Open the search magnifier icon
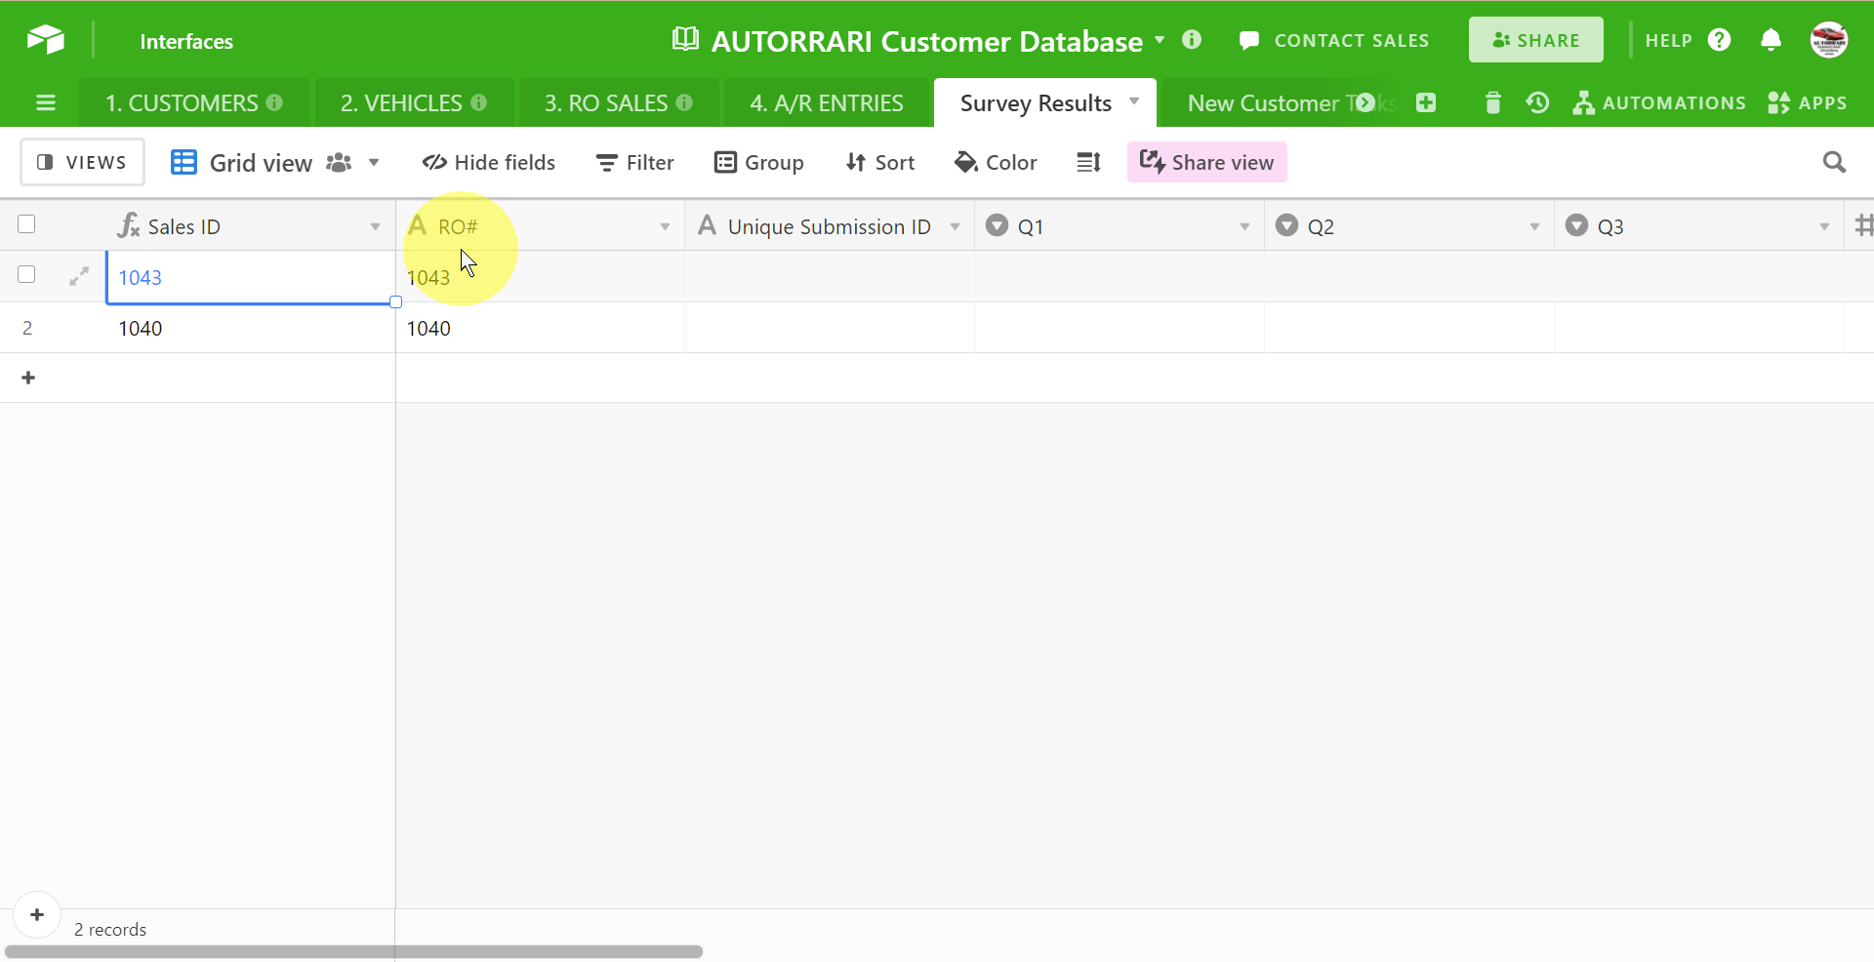This screenshot has width=1874, height=962. click(x=1834, y=162)
